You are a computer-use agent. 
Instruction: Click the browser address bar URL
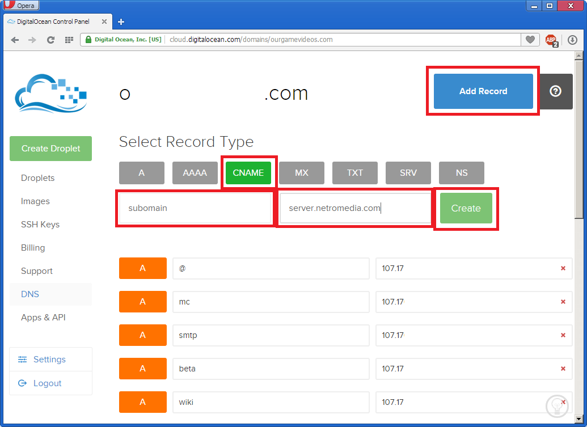point(251,40)
